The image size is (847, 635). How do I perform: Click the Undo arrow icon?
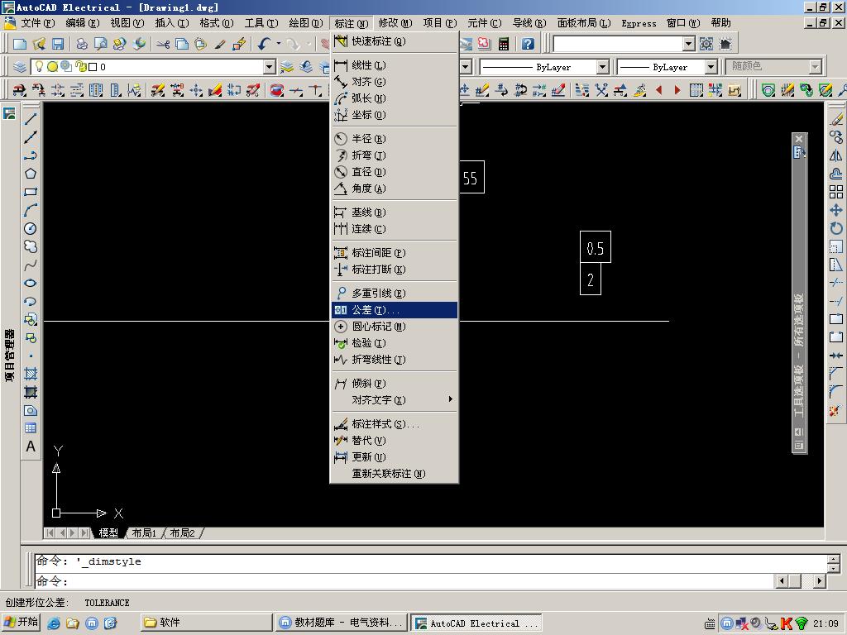264,44
